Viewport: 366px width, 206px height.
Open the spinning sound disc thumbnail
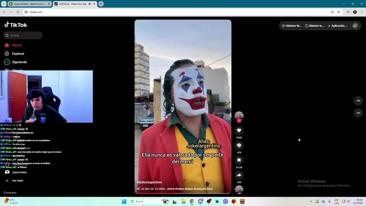239,189
